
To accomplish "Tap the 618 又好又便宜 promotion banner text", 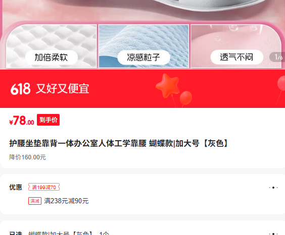I will click(x=50, y=89).
